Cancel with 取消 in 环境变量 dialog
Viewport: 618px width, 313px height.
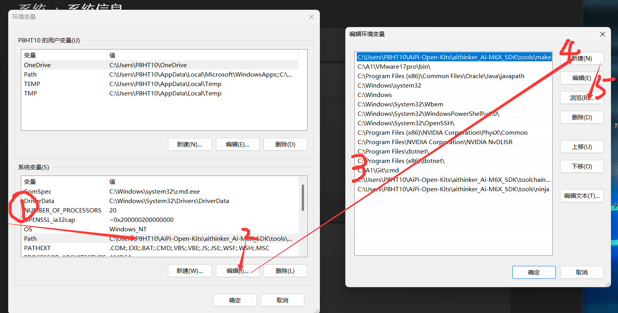point(282,300)
